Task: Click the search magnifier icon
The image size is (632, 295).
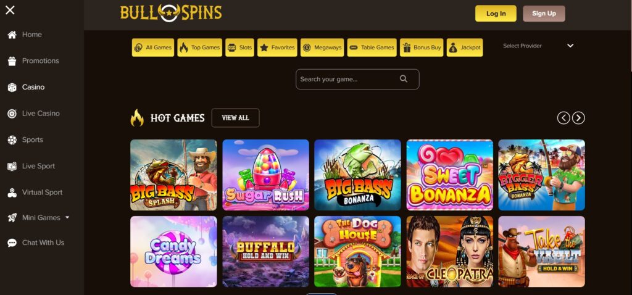Action: (x=404, y=79)
